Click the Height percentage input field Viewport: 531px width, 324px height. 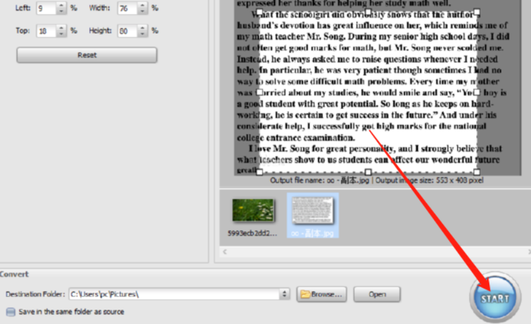click(127, 31)
